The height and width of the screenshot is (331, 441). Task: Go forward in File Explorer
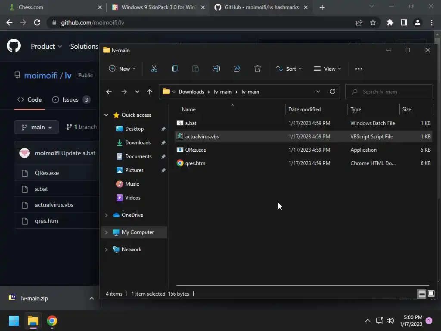(124, 92)
